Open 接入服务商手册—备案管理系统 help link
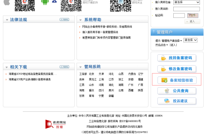Viewport: 209px width, 135px height. click(x=100, y=32)
